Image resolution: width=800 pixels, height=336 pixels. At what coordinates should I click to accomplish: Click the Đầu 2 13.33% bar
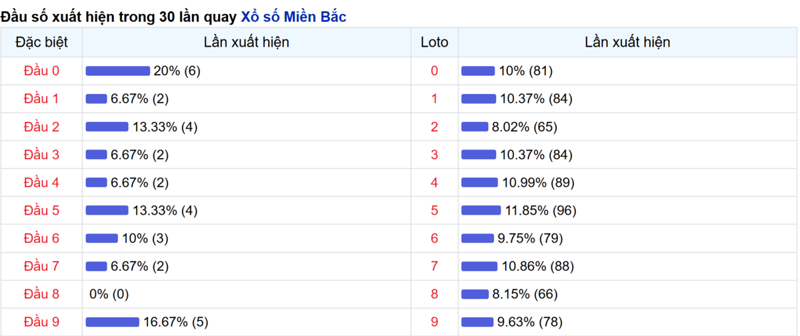pos(107,127)
